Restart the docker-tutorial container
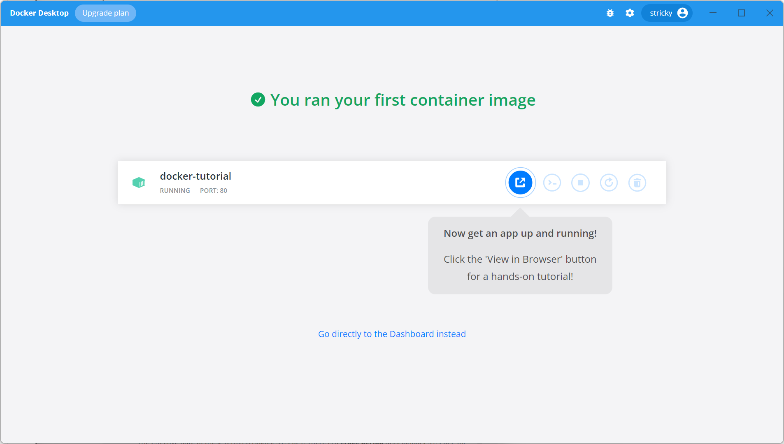The image size is (784, 444). pyautogui.click(x=609, y=183)
